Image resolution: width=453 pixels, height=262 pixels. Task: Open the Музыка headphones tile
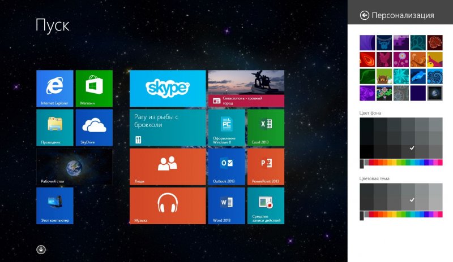(168, 206)
